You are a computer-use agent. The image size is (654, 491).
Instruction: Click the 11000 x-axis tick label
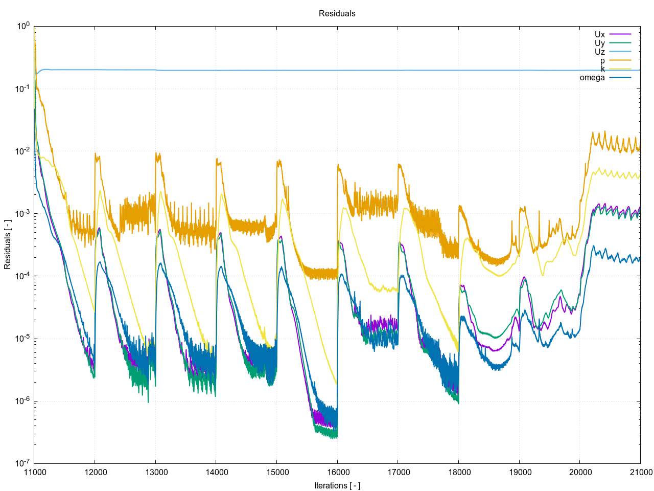(x=34, y=472)
